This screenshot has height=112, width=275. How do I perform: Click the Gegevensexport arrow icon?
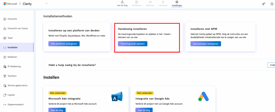(x=5, y=105)
